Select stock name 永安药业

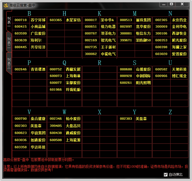(x=179, y=20)
